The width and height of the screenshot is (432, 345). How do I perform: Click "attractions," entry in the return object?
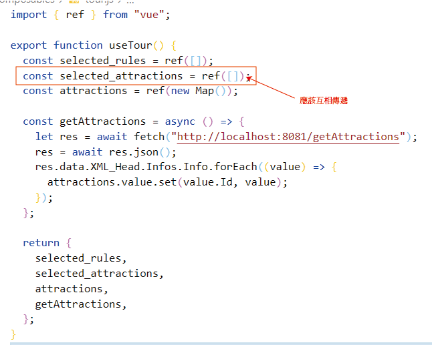pyautogui.click(x=72, y=289)
